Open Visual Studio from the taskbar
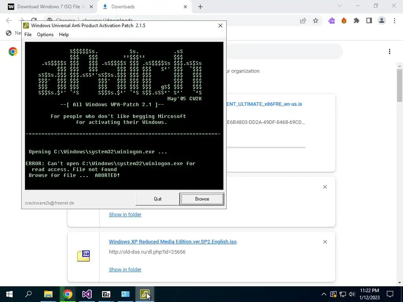 pos(87,294)
